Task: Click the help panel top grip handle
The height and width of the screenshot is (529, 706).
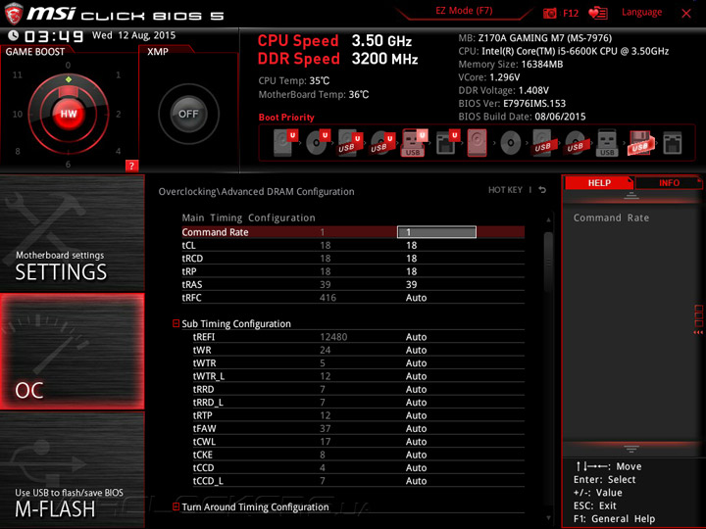Action: [630, 196]
